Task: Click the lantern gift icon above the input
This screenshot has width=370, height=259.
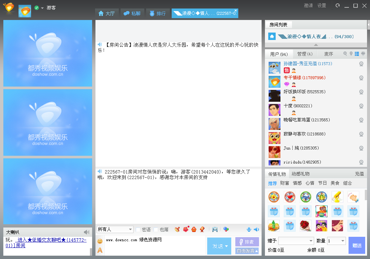Action: [202, 229]
